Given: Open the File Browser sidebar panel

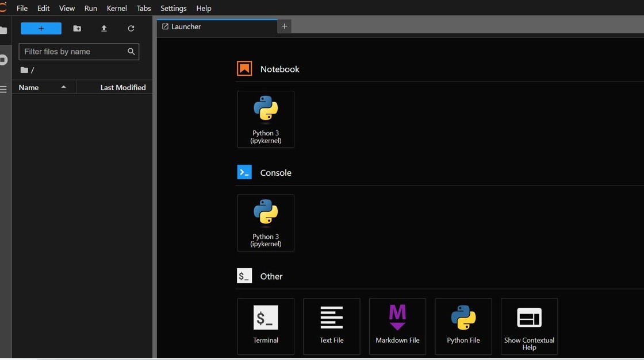Looking at the screenshot, I should click(3, 30).
